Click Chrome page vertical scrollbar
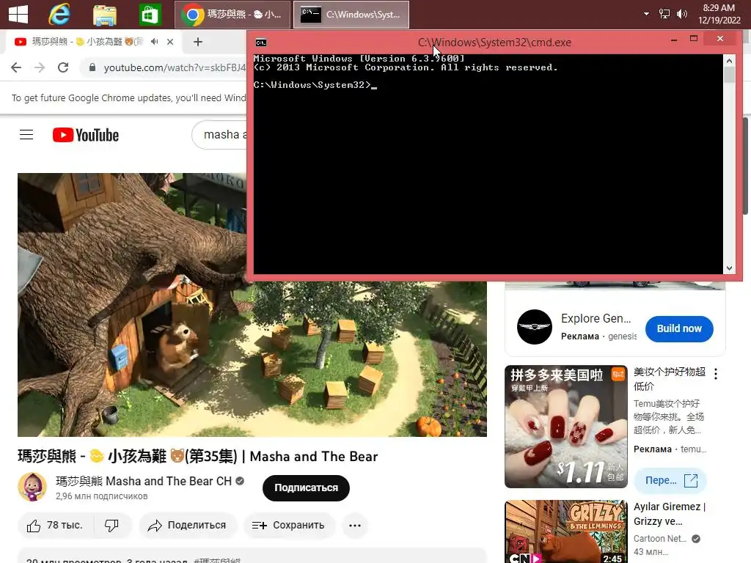This screenshot has width=751, height=563. pyautogui.click(x=746, y=165)
